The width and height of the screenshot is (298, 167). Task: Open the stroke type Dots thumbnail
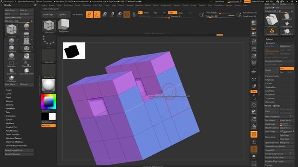tap(48, 41)
